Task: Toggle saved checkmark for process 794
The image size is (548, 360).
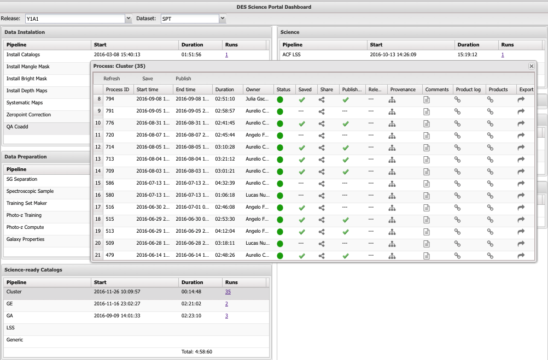Action: coord(302,100)
